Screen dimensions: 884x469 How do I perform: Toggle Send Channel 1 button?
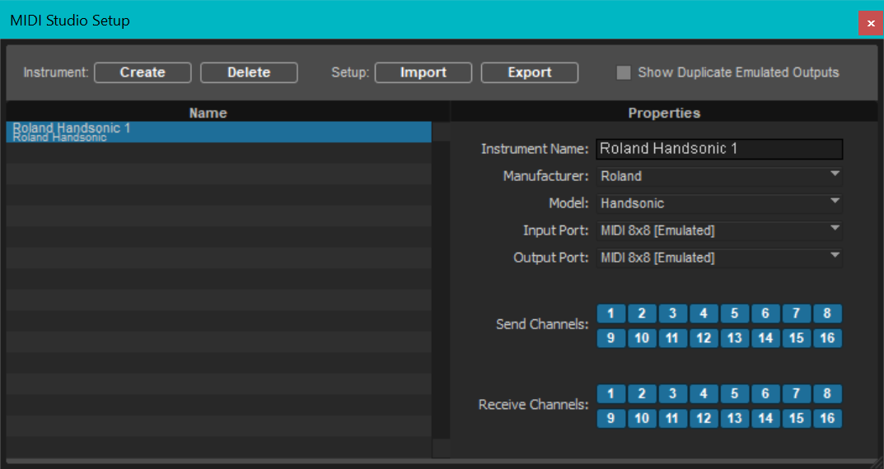(x=610, y=313)
